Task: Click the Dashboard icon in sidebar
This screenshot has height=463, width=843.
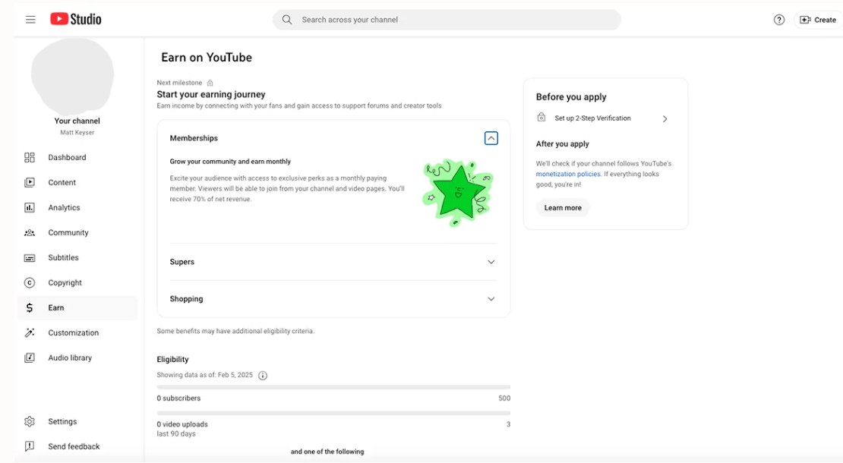Action: click(30, 158)
